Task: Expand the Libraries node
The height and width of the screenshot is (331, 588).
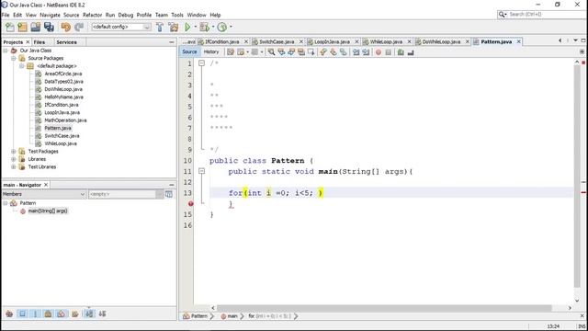Action: (14, 159)
